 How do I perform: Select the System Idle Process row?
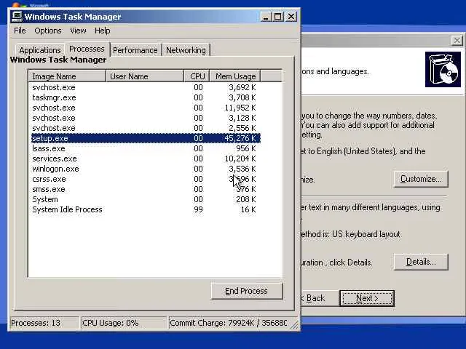[146, 209]
